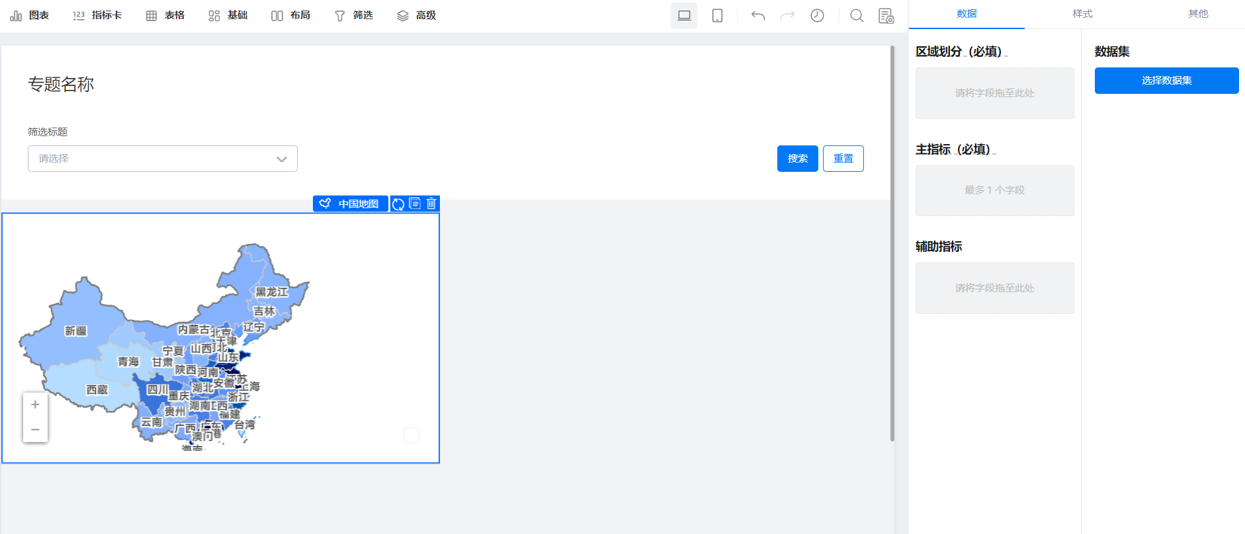This screenshot has width=1245, height=534.
Task: Zoom out of the map with minus
Action: [35, 430]
